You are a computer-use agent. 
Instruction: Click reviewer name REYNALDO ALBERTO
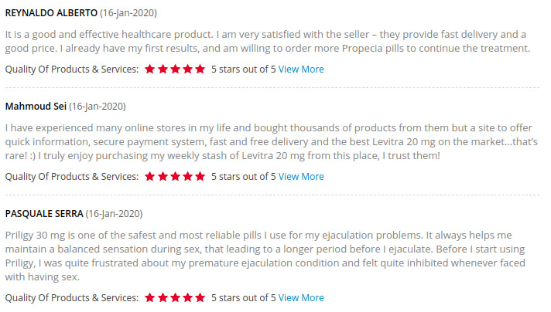tap(52, 15)
